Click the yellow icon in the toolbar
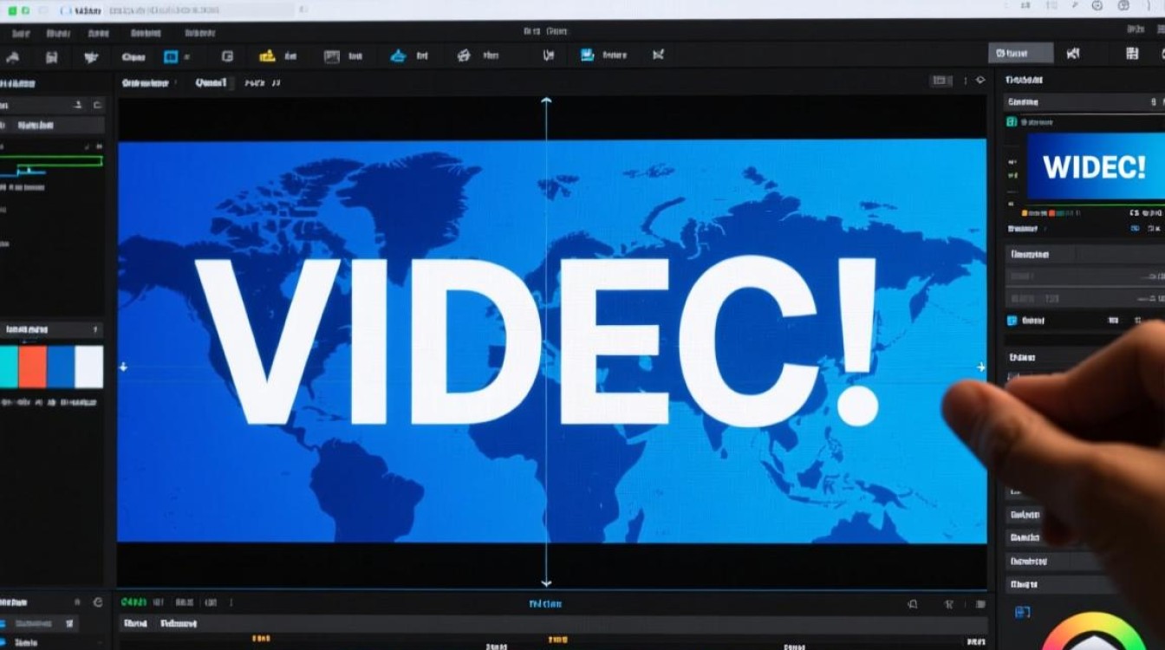Image resolution: width=1165 pixels, height=650 pixels. pos(267,56)
